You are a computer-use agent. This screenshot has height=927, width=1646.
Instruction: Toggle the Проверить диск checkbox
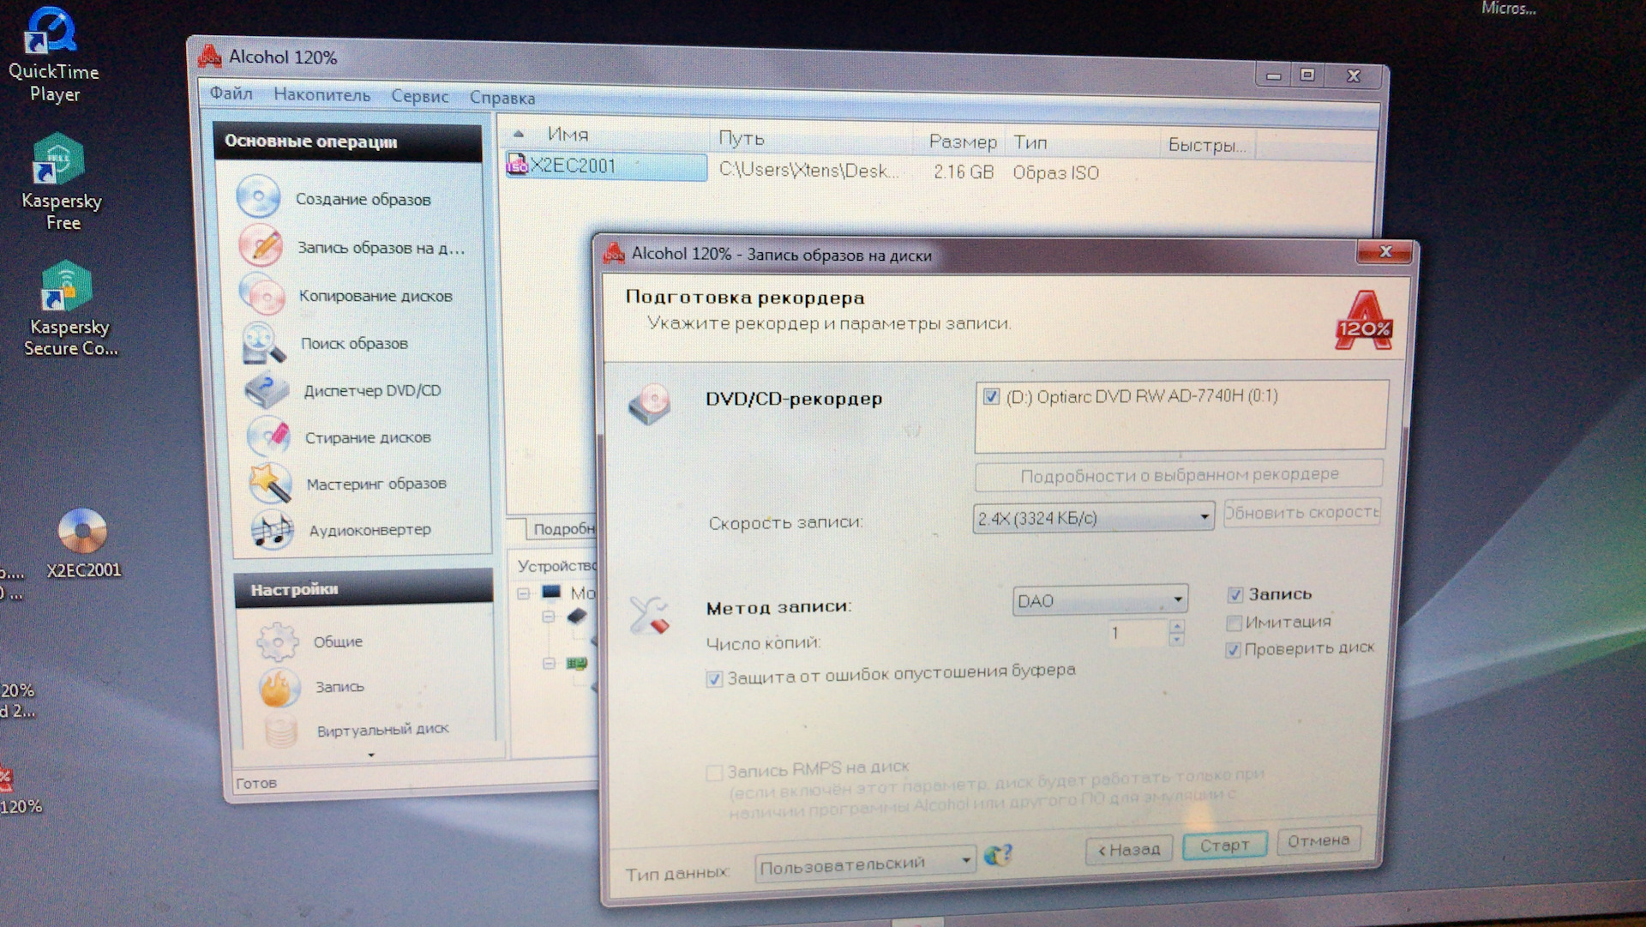1233,650
